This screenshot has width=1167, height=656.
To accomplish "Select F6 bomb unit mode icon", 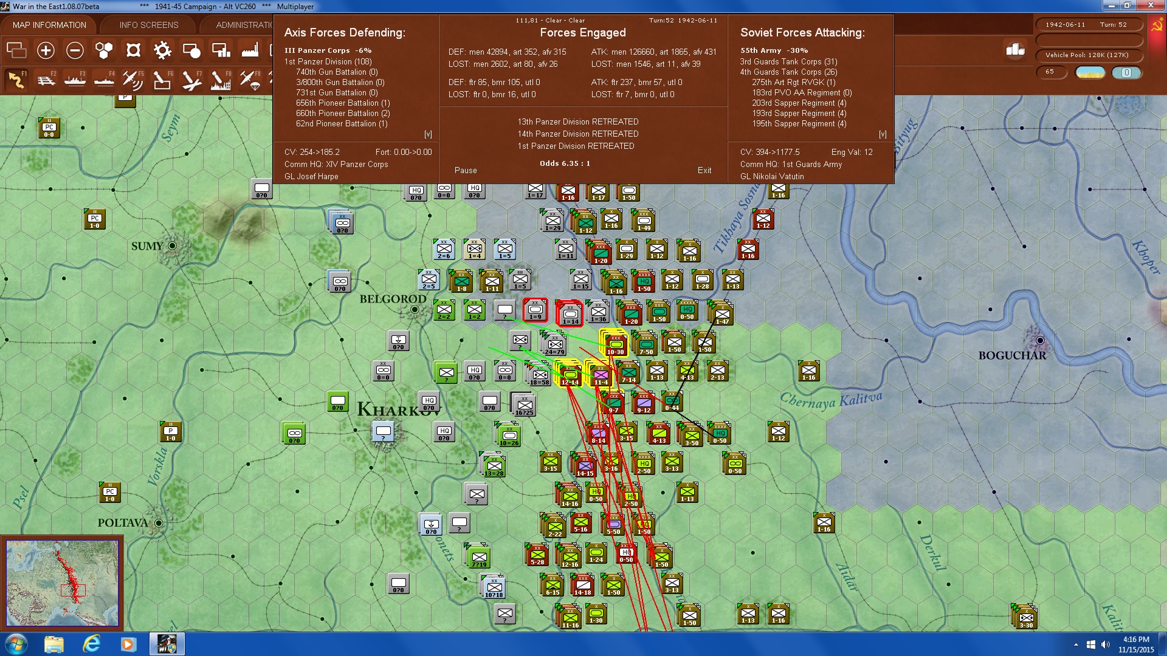I will pos(162,80).
